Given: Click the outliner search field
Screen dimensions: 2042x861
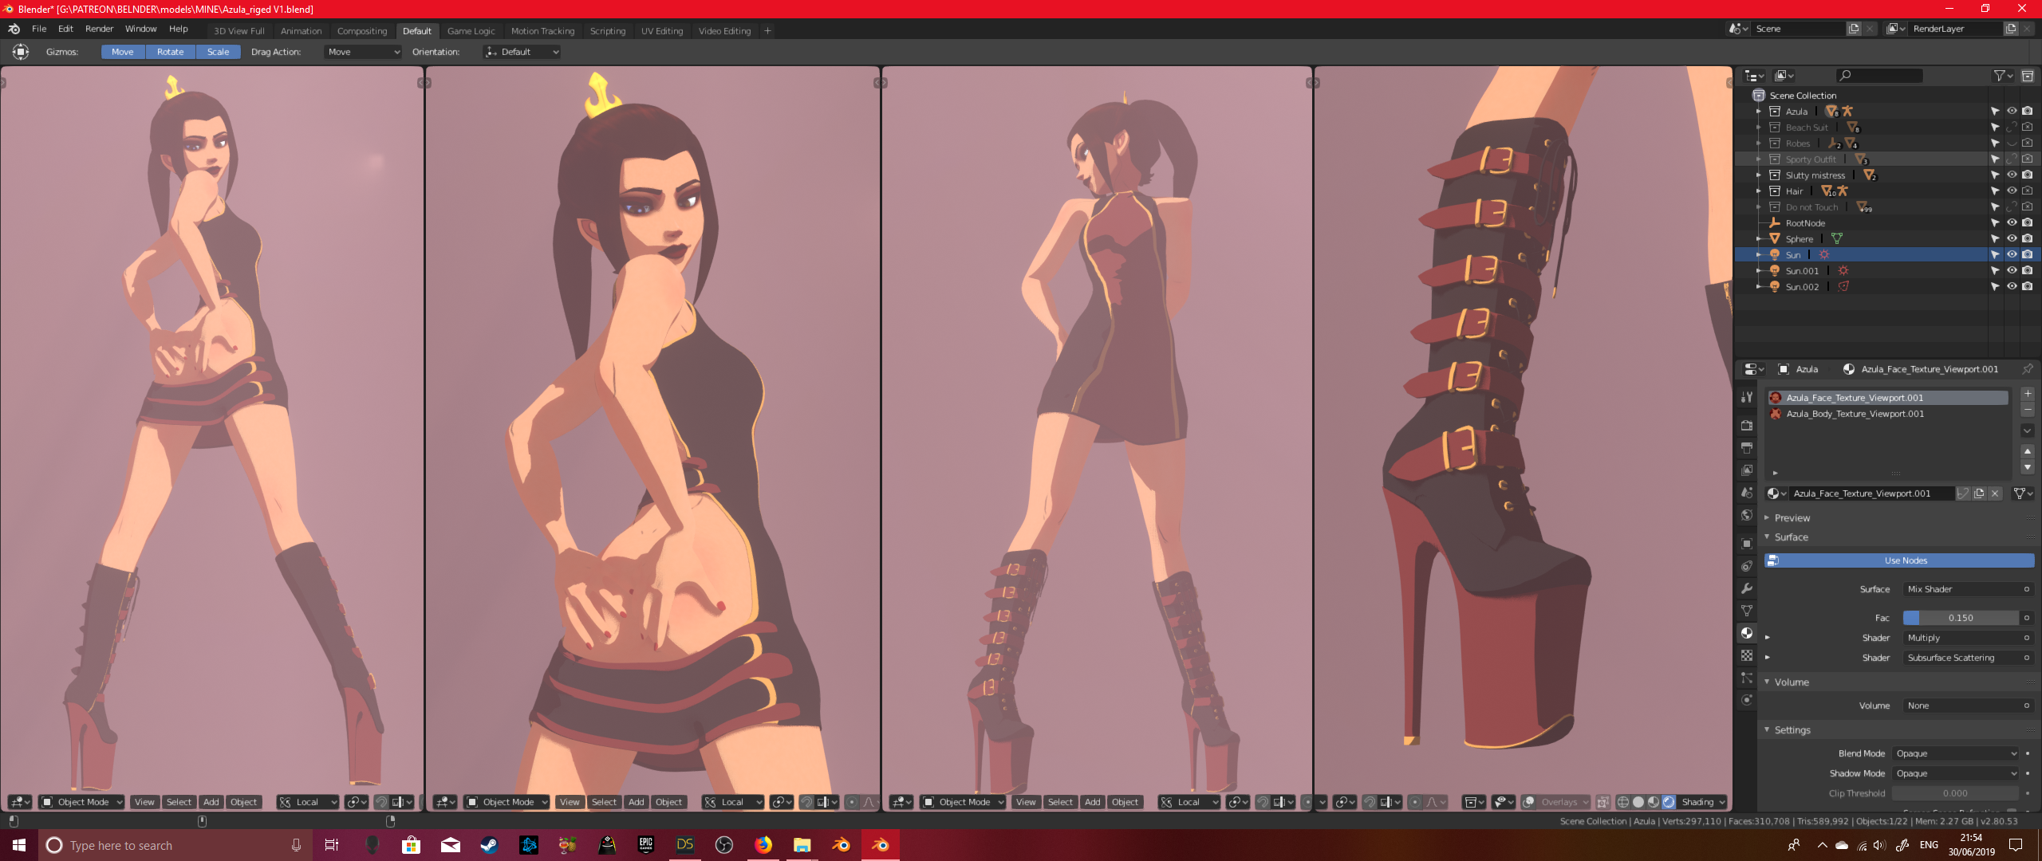Looking at the screenshot, I should click(1878, 76).
